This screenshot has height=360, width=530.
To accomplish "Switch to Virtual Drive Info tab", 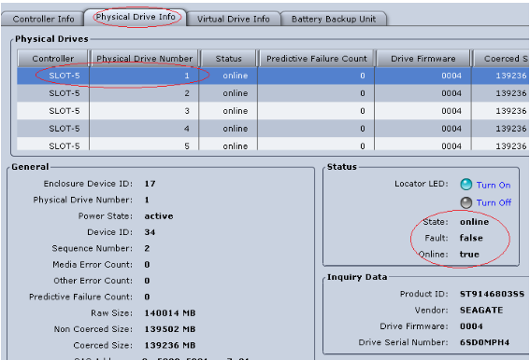I will click(x=234, y=19).
